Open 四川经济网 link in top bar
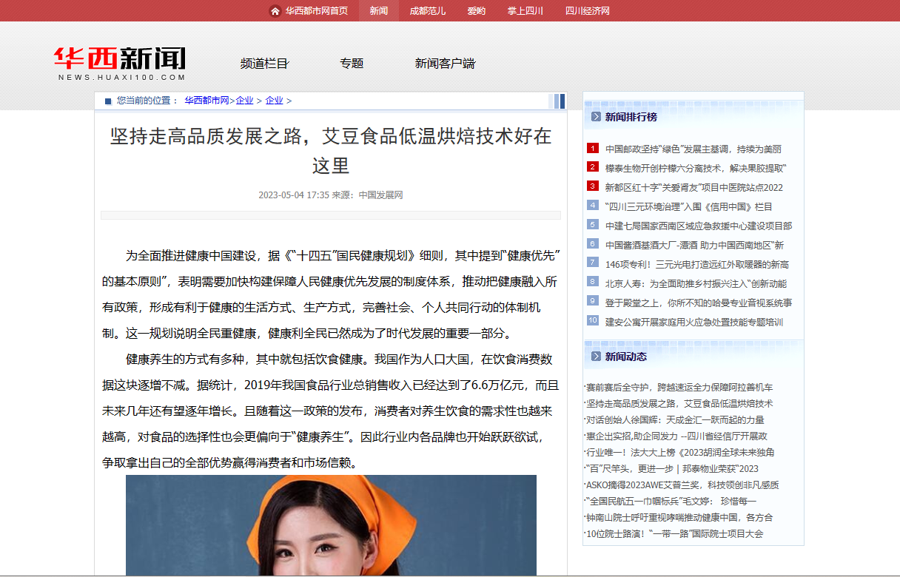The width and height of the screenshot is (900, 577). click(587, 11)
